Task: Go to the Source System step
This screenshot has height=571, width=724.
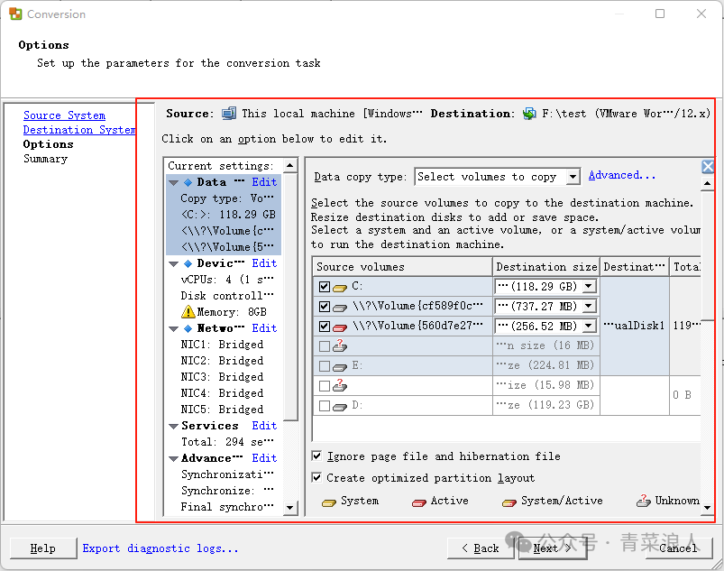Action: (64, 115)
